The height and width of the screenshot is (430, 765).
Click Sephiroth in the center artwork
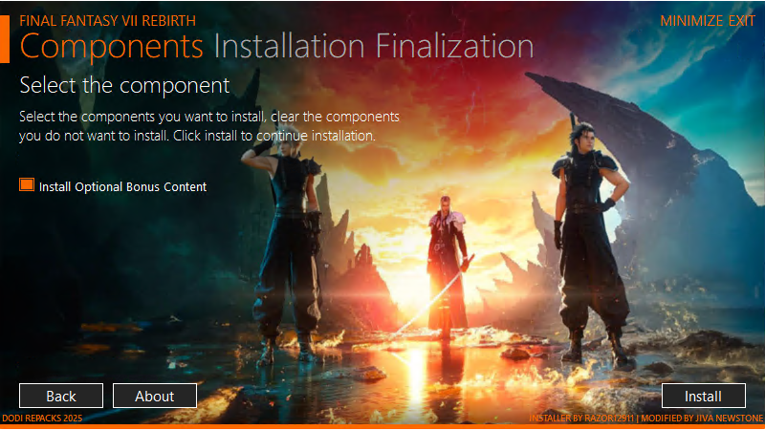click(447, 266)
